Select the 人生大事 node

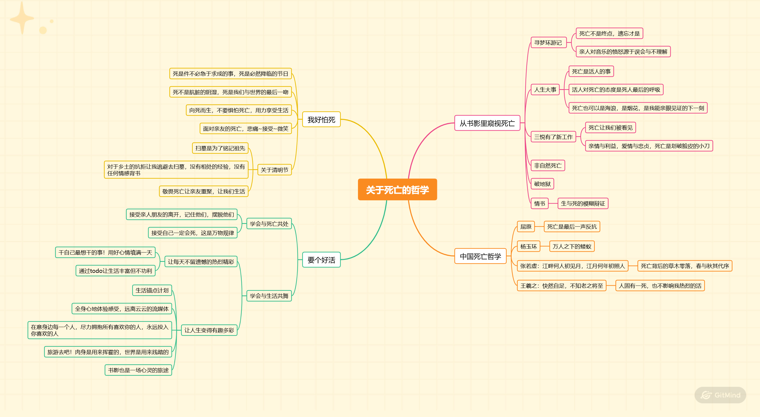click(545, 90)
